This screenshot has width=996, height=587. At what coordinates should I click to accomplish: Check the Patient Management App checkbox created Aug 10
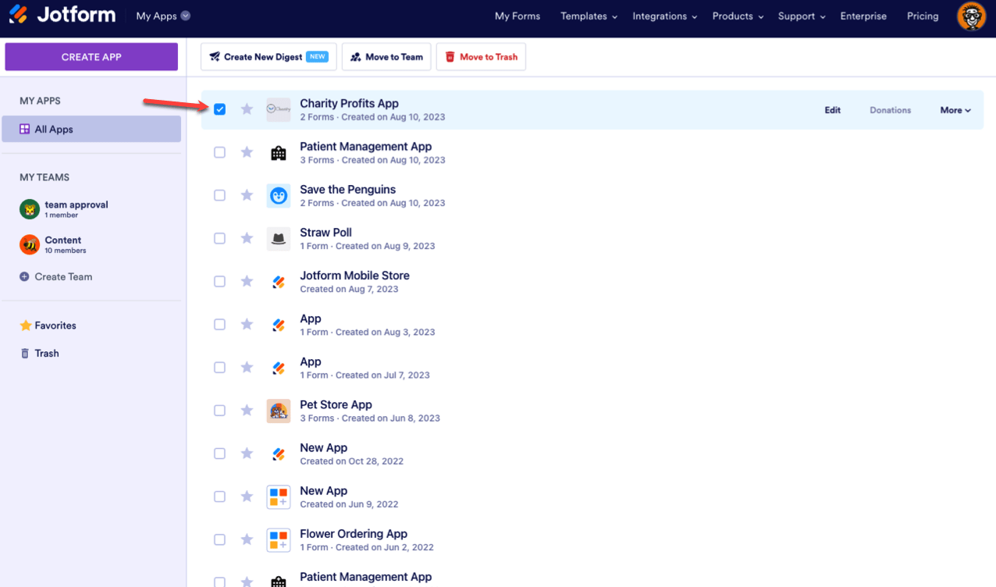coord(219,152)
